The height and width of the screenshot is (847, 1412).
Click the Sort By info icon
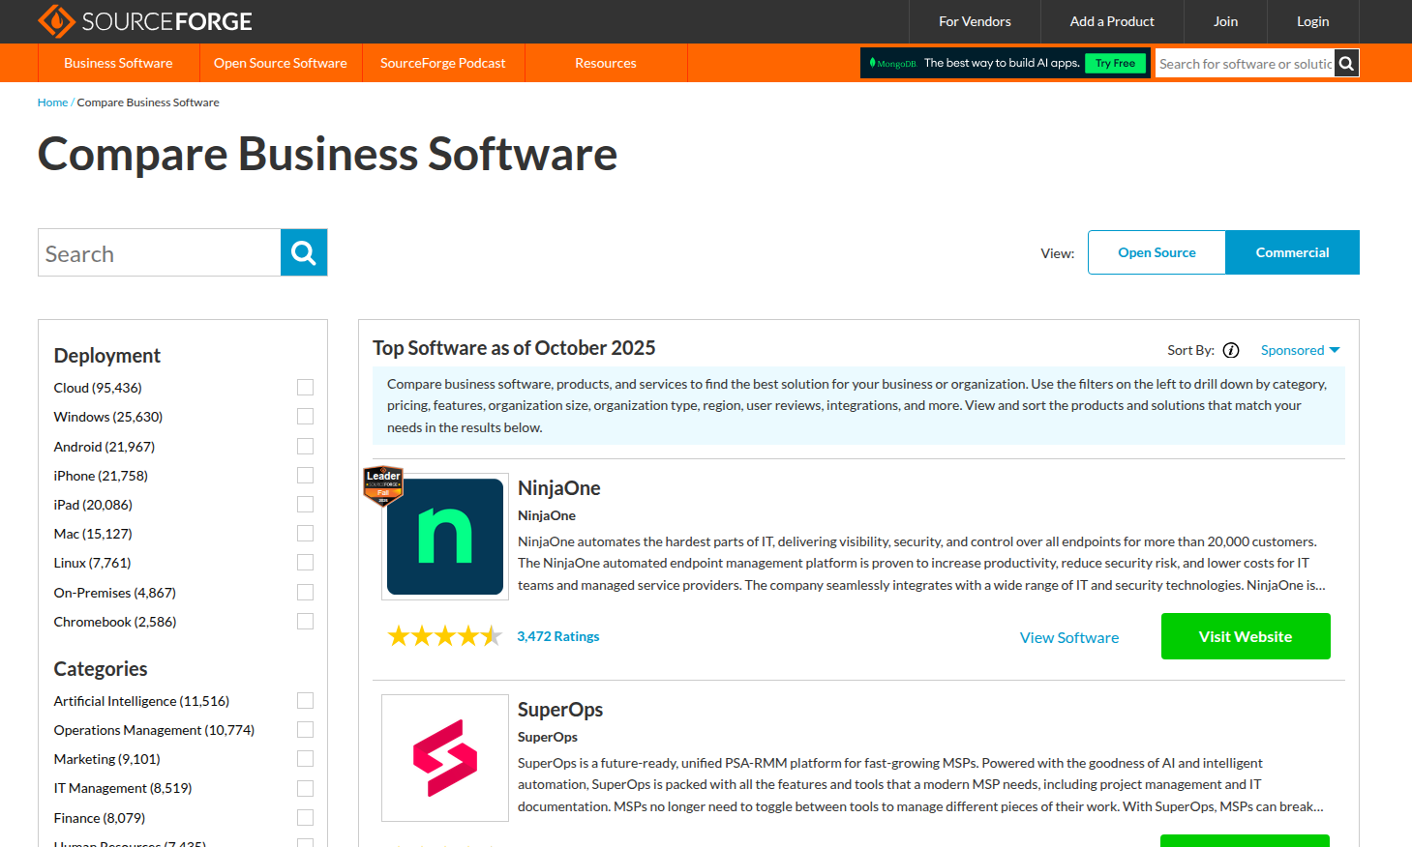[1231, 350]
